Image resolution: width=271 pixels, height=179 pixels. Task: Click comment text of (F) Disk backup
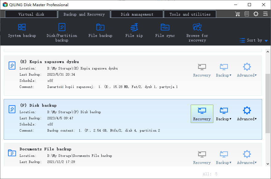[x=103, y=131]
